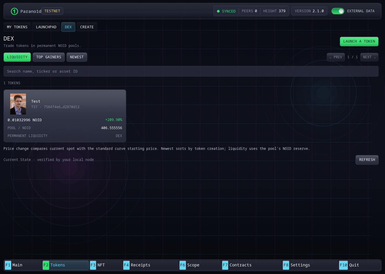
Task: Click the Refresh button
Action: point(367,160)
